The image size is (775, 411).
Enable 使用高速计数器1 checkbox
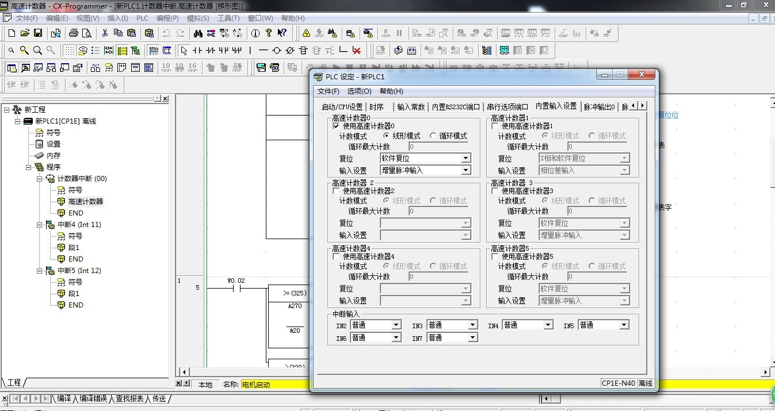pos(495,126)
